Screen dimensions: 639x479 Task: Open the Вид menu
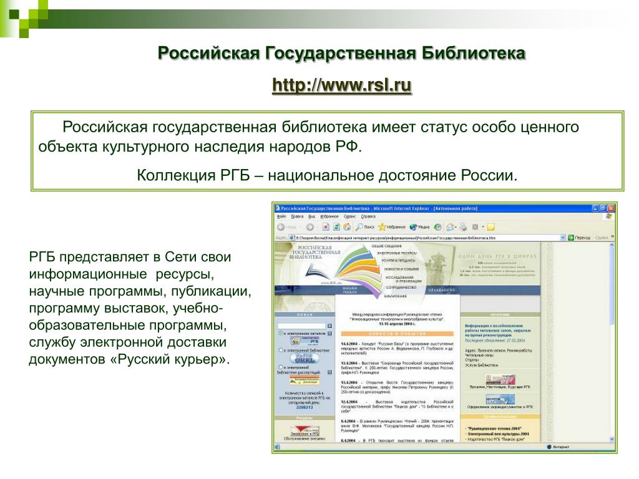tap(312, 216)
